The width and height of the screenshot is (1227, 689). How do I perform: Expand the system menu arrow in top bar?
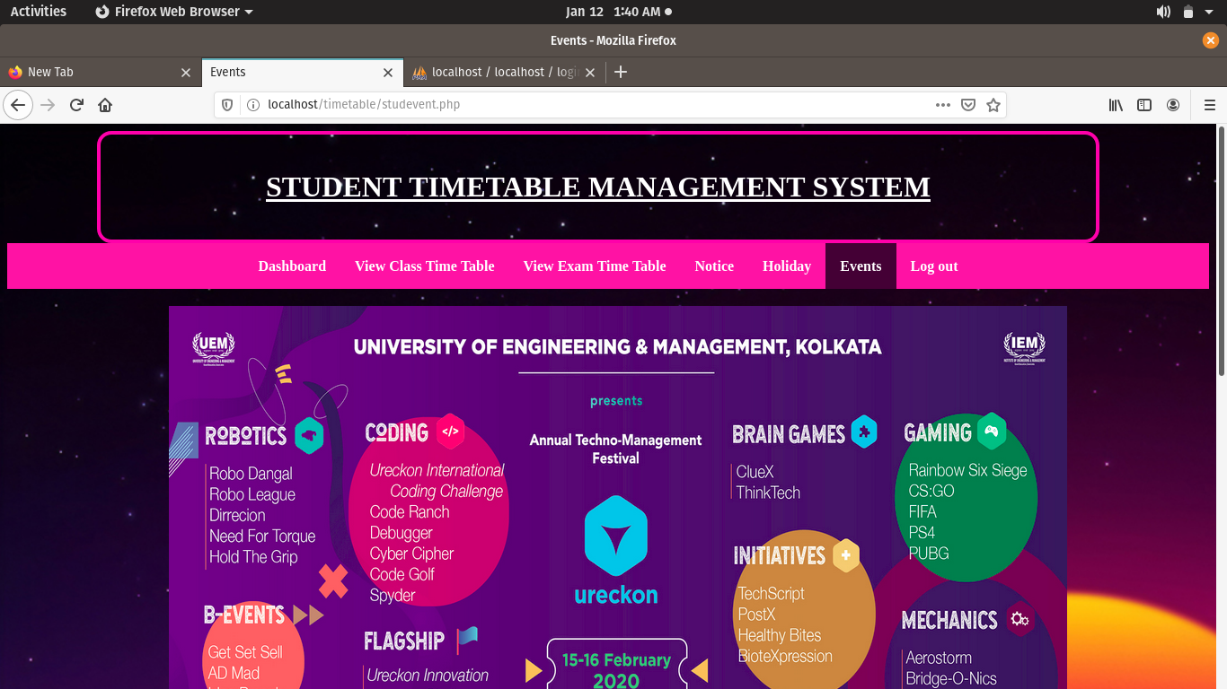pyautogui.click(x=1210, y=12)
